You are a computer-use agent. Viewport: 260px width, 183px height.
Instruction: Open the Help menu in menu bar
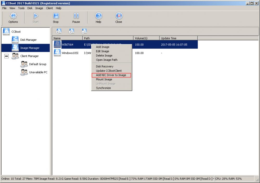click(x=59, y=8)
